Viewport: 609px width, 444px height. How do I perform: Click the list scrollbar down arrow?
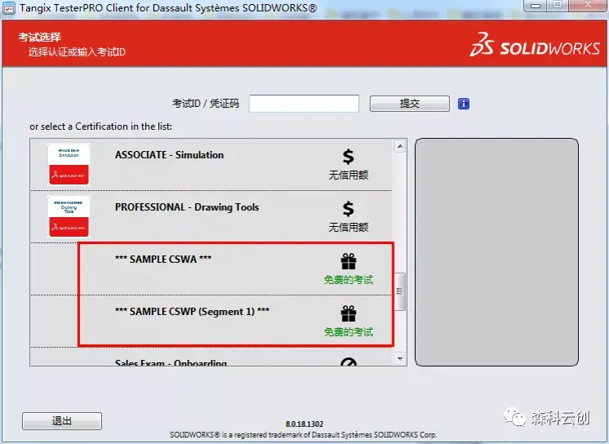coord(400,359)
